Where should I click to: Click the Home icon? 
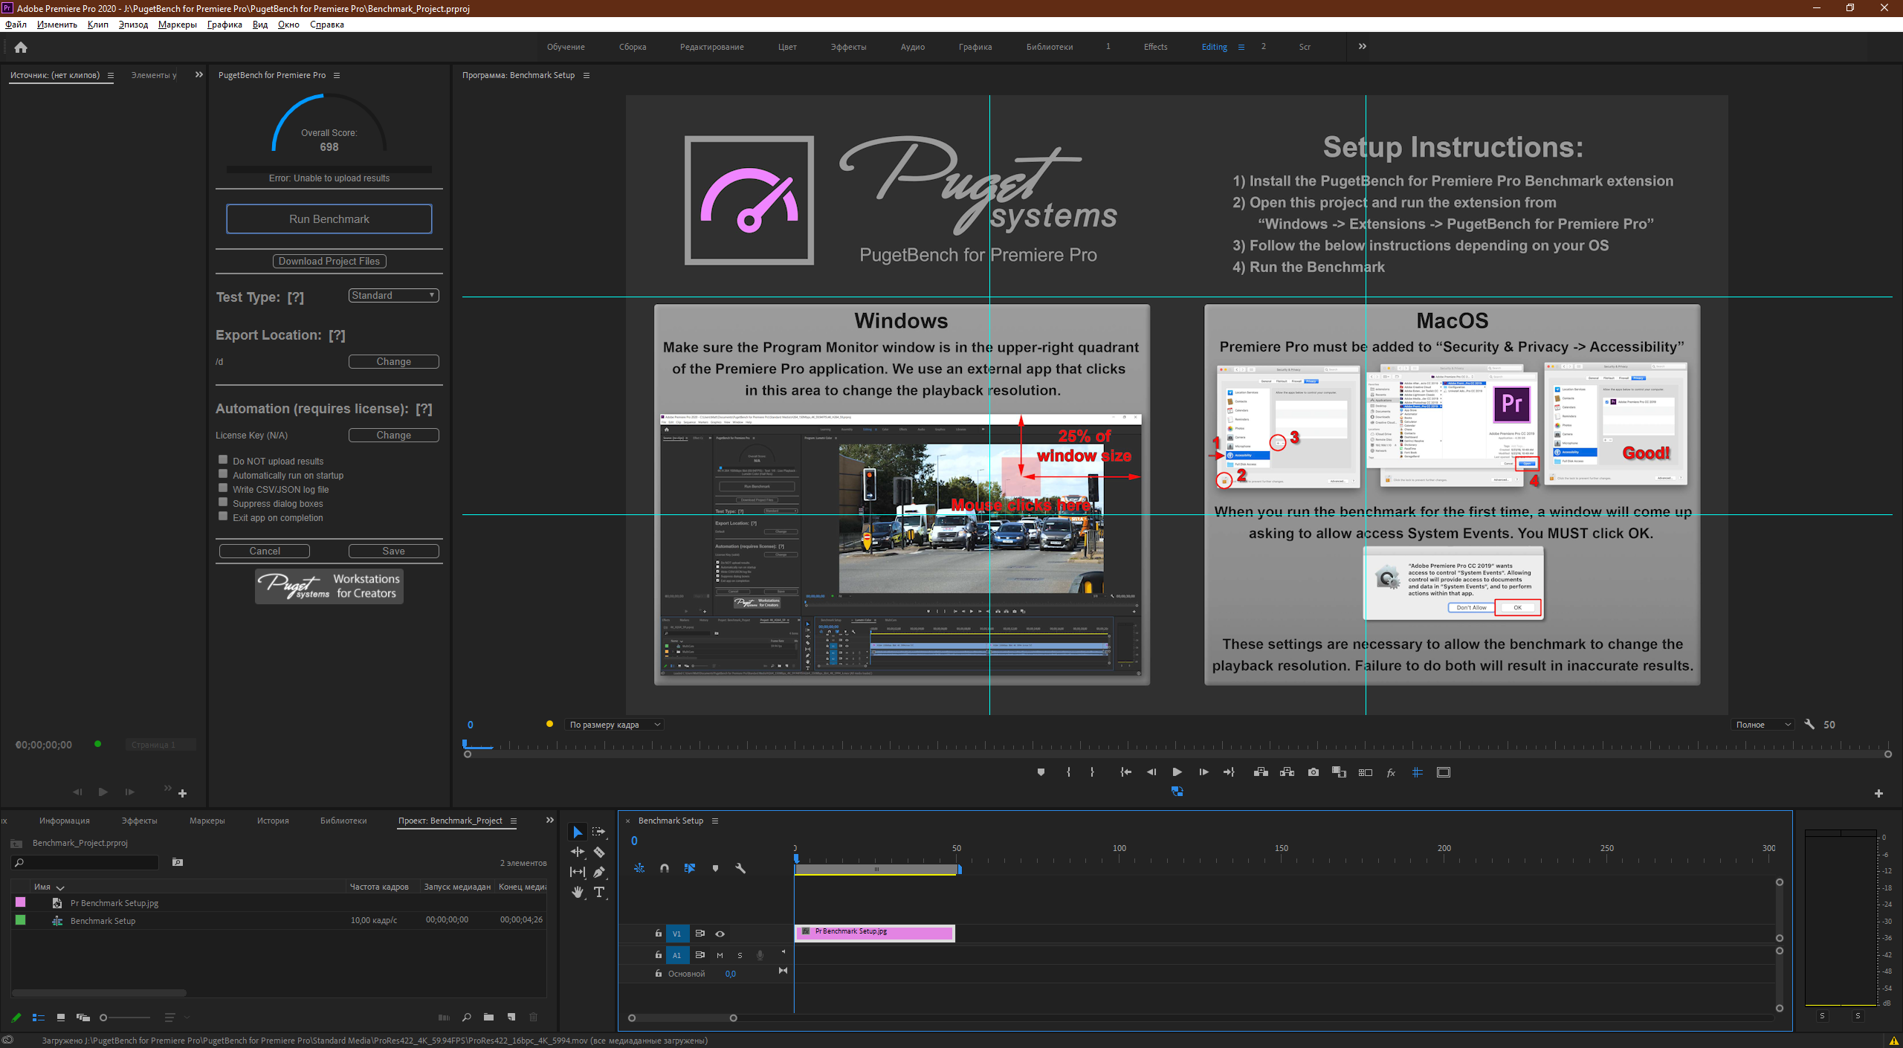click(21, 47)
